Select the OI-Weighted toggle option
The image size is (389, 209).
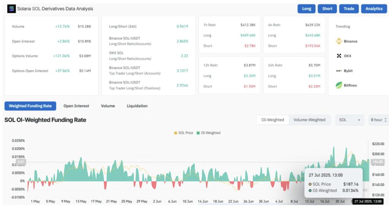click(x=272, y=120)
